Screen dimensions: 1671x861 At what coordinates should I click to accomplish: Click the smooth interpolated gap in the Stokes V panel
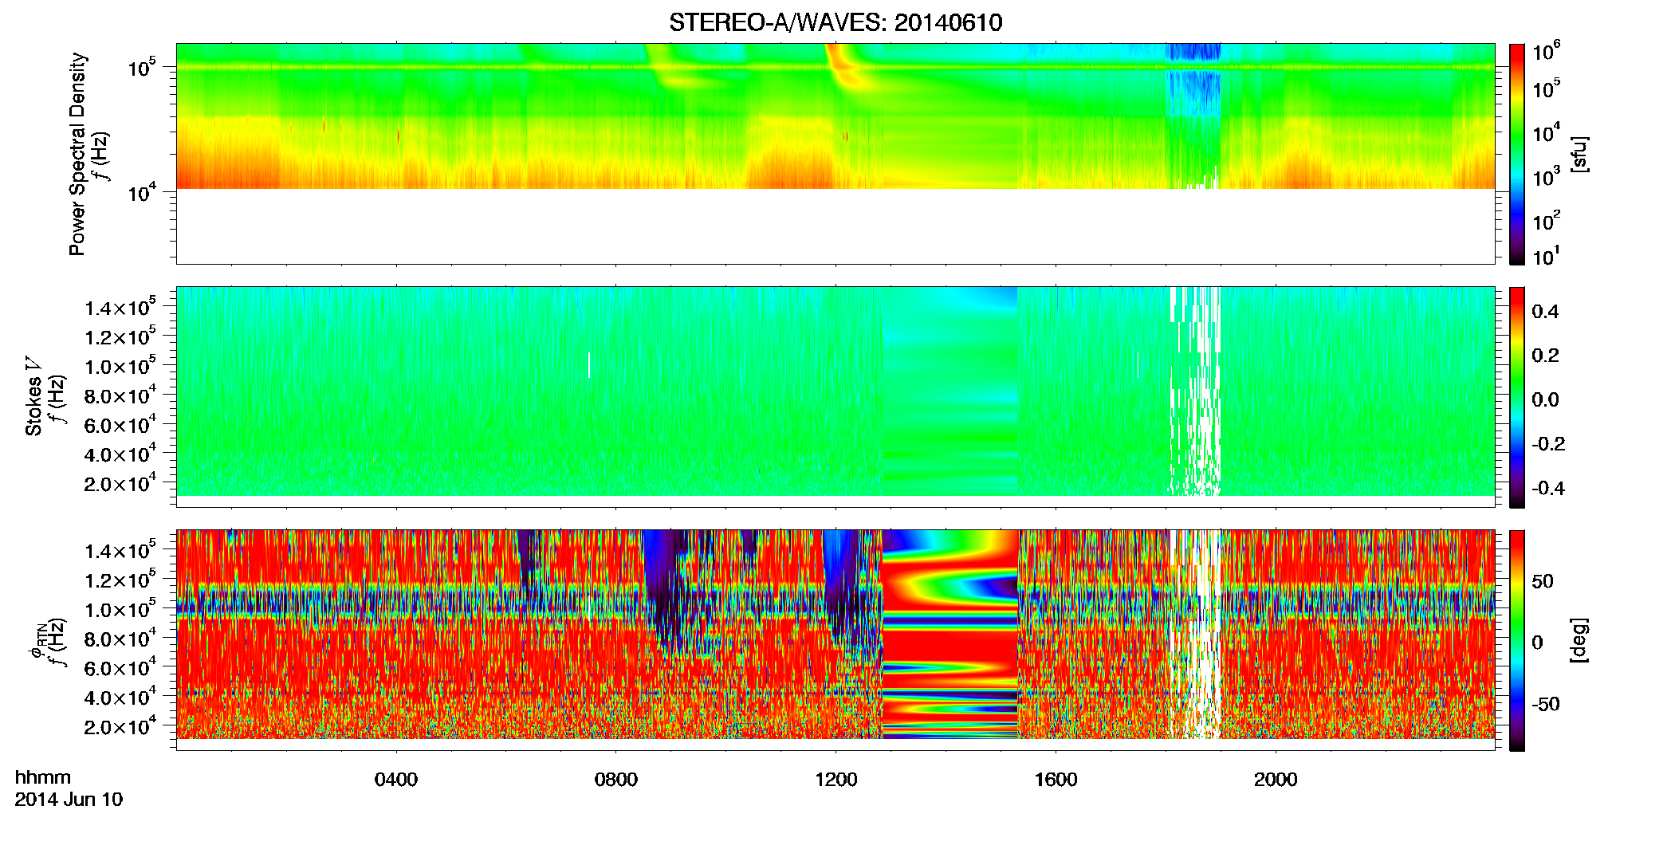click(x=950, y=391)
